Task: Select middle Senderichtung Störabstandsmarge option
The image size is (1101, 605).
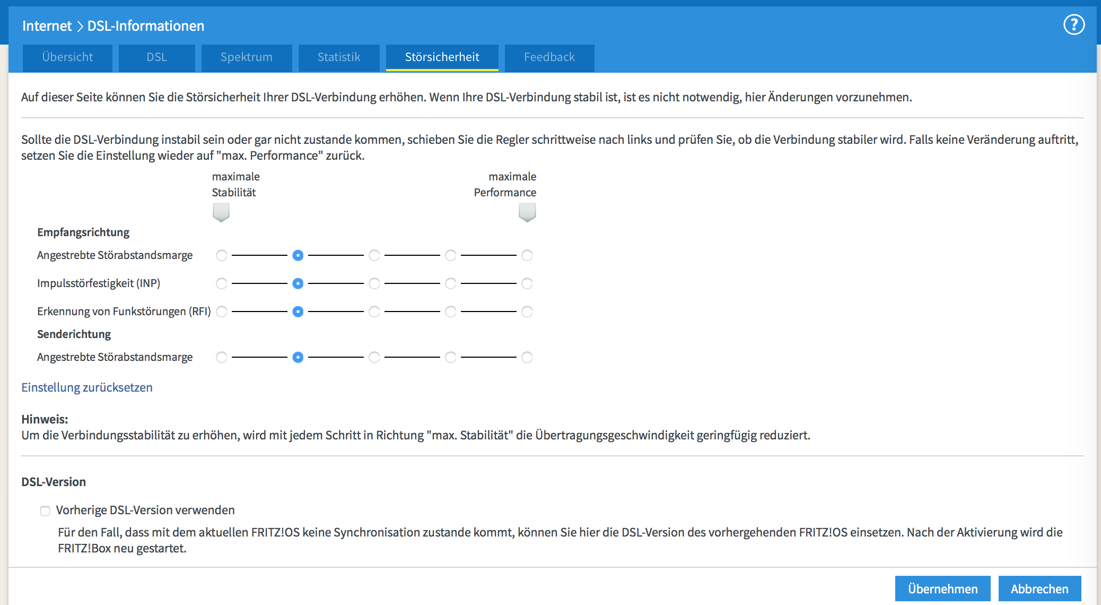Action: point(374,358)
